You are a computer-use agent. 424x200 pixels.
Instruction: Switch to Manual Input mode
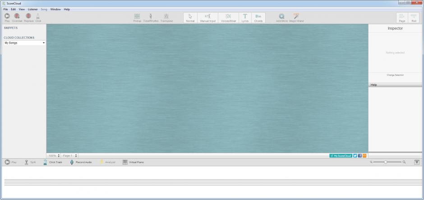coord(207,18)
